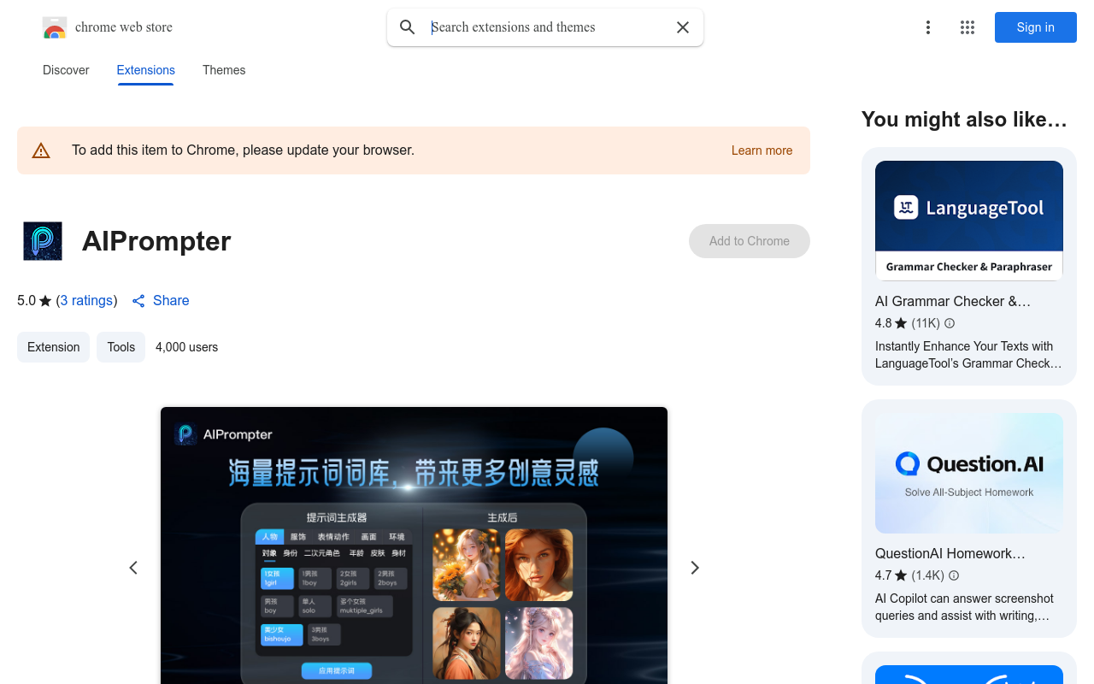Click the update your browser message

(x=243, y=150)
